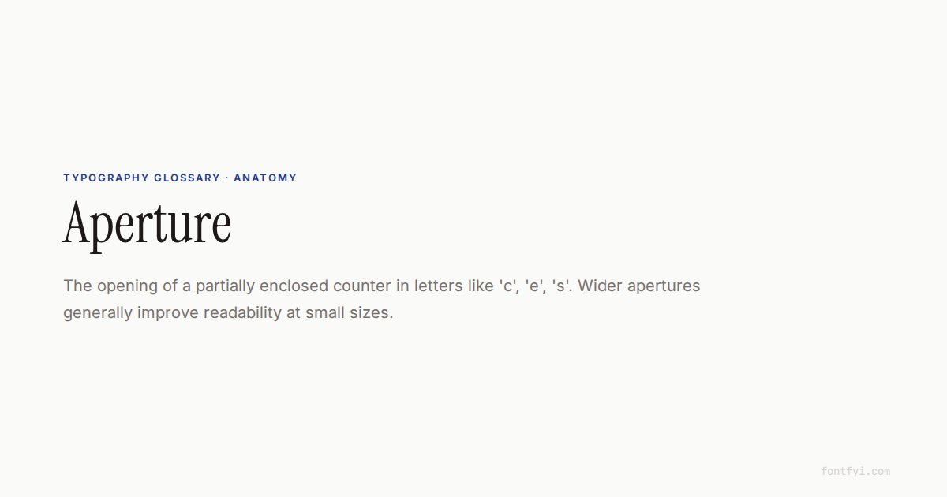Click the dot separator before ANATOMY

227,178
